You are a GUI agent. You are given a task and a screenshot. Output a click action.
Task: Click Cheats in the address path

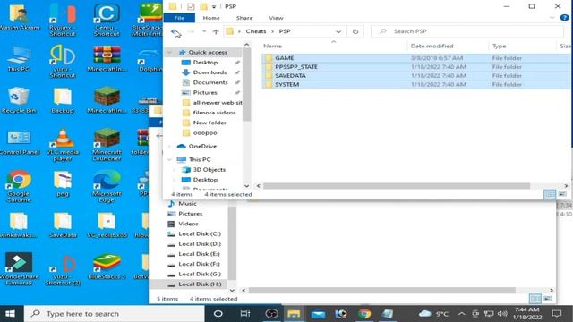(256, 31)
